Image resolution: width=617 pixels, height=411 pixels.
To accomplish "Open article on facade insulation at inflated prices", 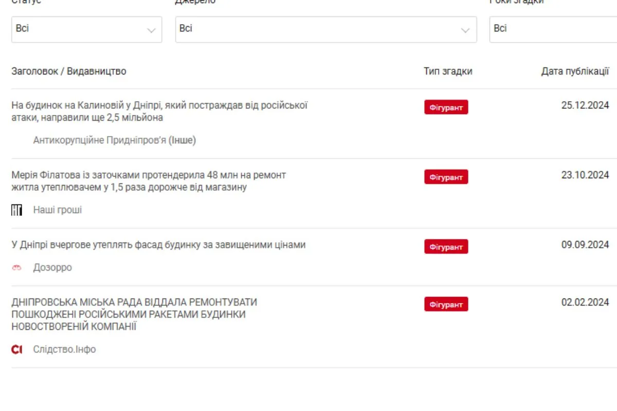I will [x=158, y=245].
